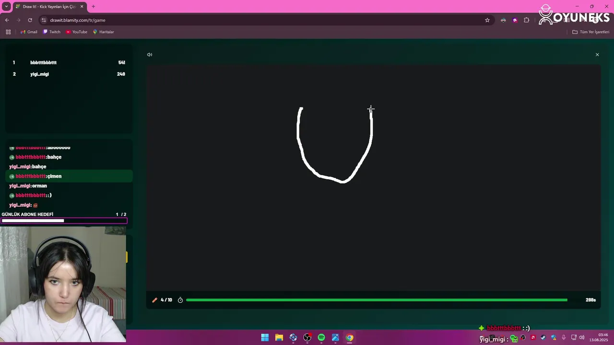Go back in browser history
The width and height of the screenshot is (614, 345).
[x=7, y=20]
